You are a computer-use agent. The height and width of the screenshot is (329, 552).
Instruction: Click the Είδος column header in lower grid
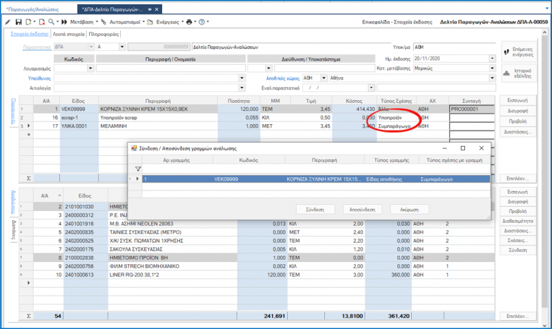[85, 196]
